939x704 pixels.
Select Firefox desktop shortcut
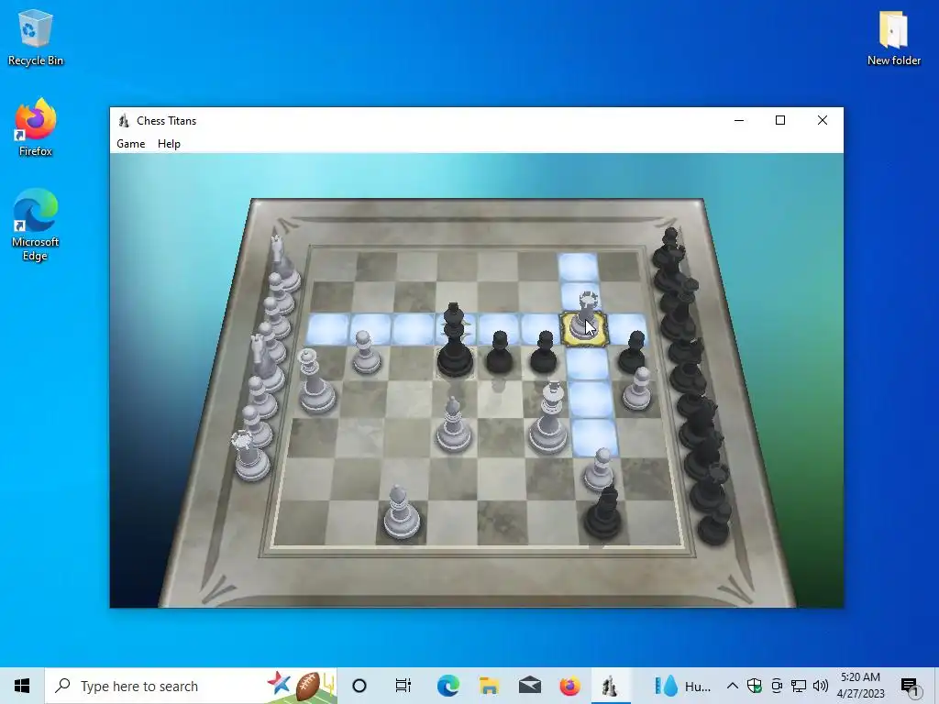pos(36,127)
